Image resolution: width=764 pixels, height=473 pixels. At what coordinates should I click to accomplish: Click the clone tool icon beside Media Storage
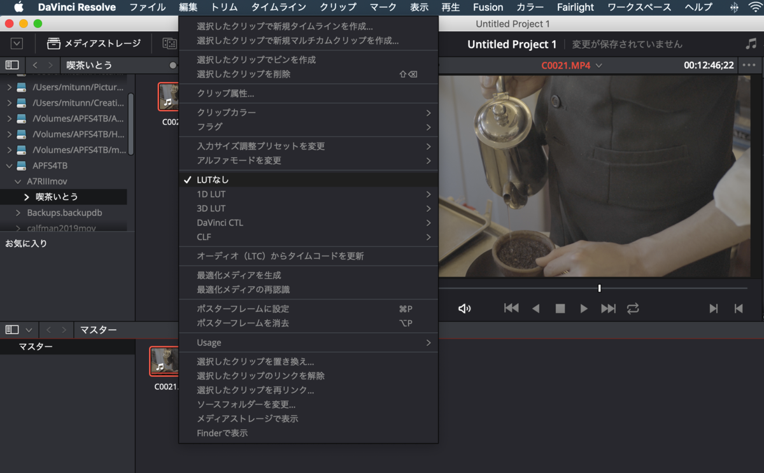pyautogui.click(x=169, y=43)
